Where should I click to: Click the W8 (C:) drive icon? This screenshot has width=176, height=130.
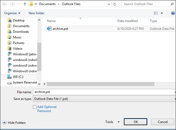tap(9, 77)
